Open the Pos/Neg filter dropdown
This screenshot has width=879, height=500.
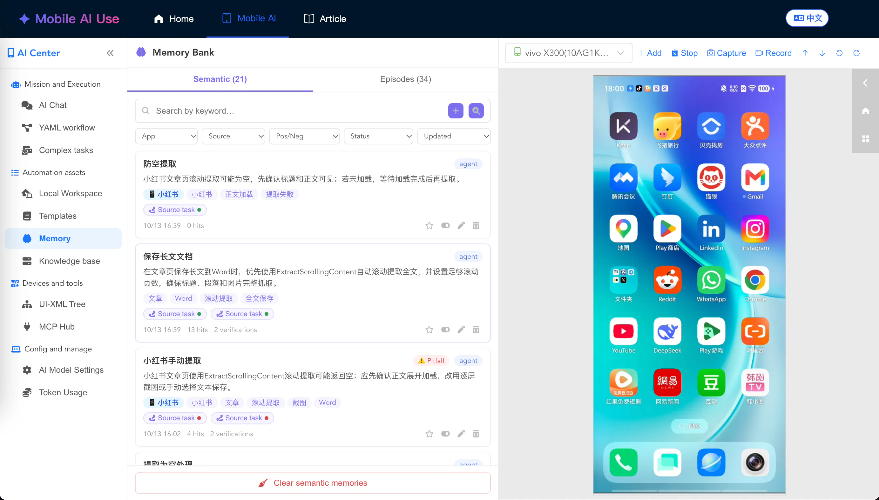pyautogui.click(x=304, y=136)
